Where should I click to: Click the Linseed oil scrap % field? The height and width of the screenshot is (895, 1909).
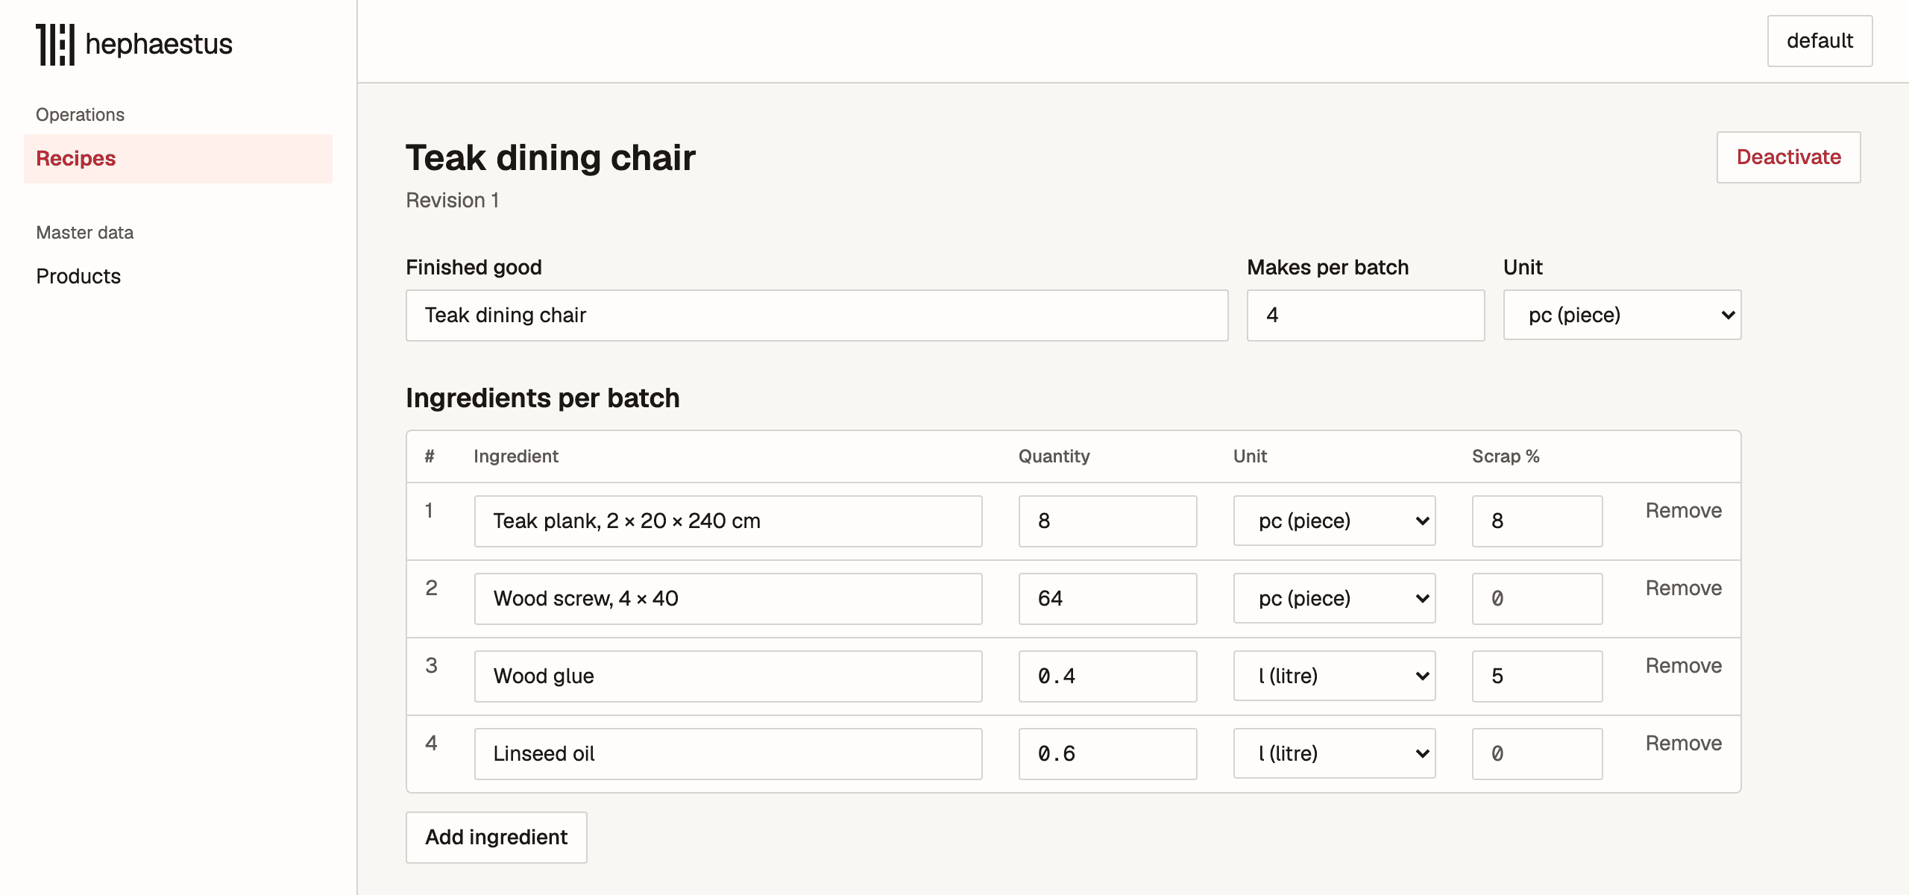point(1537,754)
